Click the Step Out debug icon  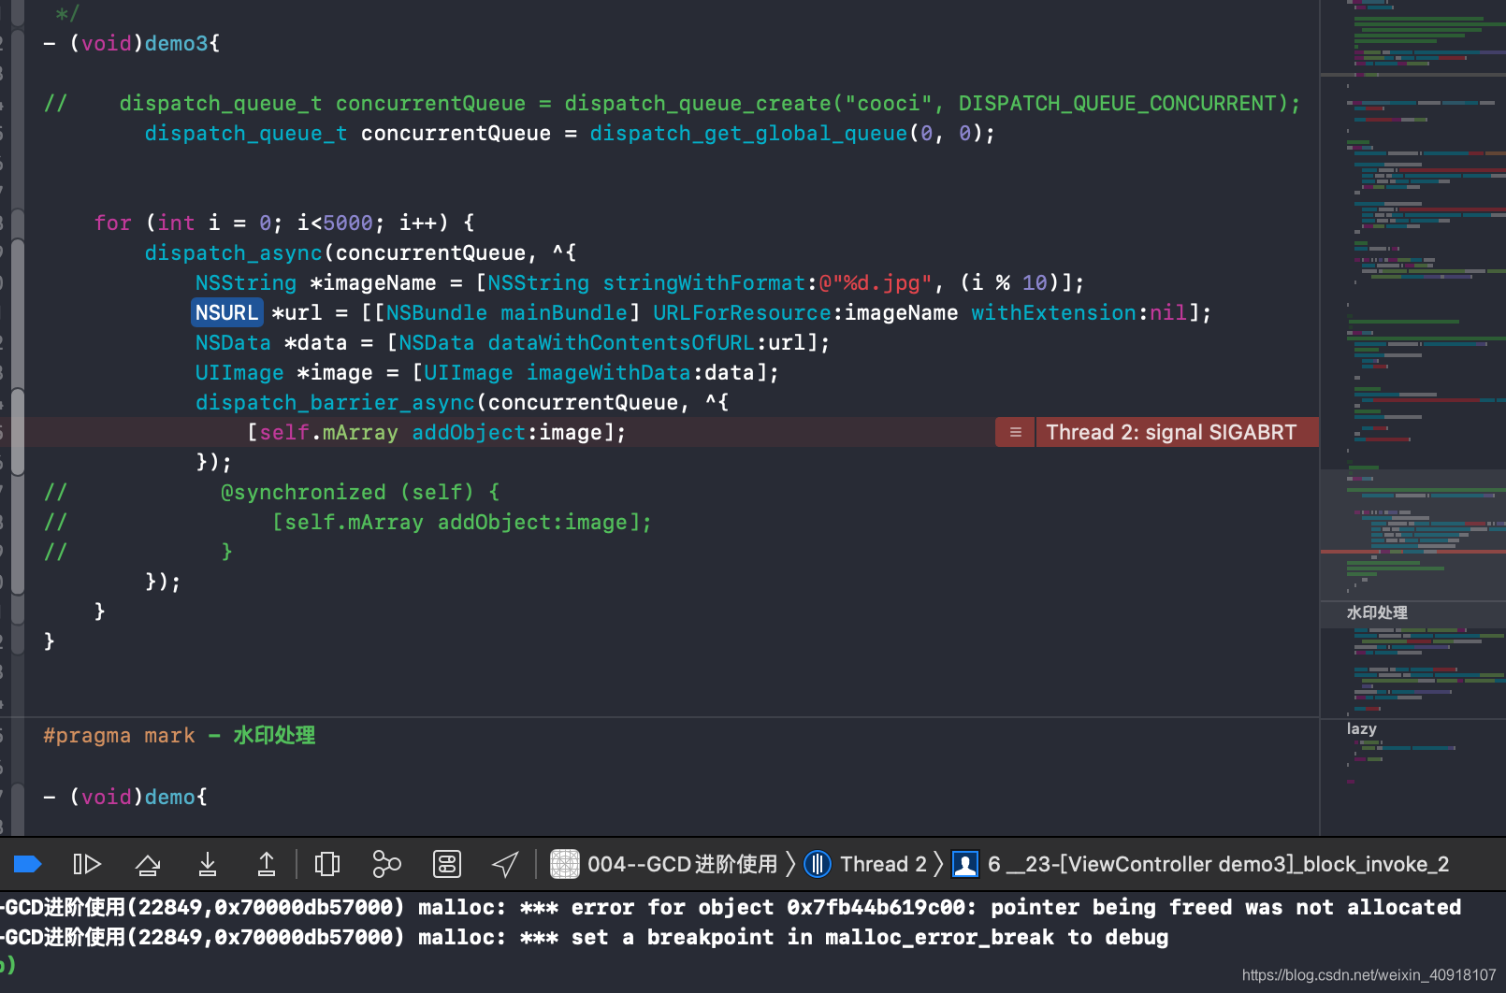tap(267, 864)
